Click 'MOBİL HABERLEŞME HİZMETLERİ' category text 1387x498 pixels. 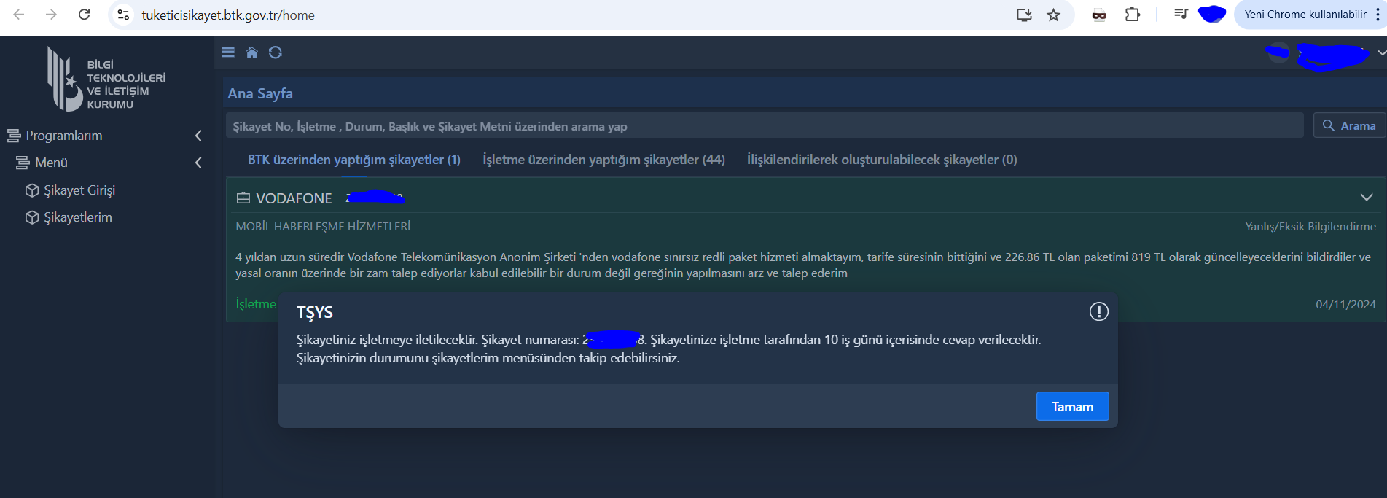[x=323, y=227]
